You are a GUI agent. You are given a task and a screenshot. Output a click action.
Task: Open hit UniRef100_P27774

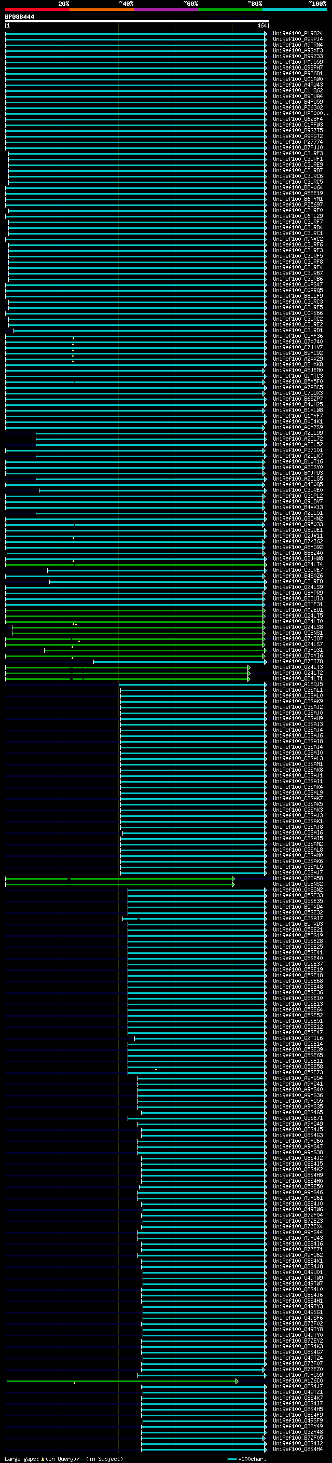tap(297, 142)
